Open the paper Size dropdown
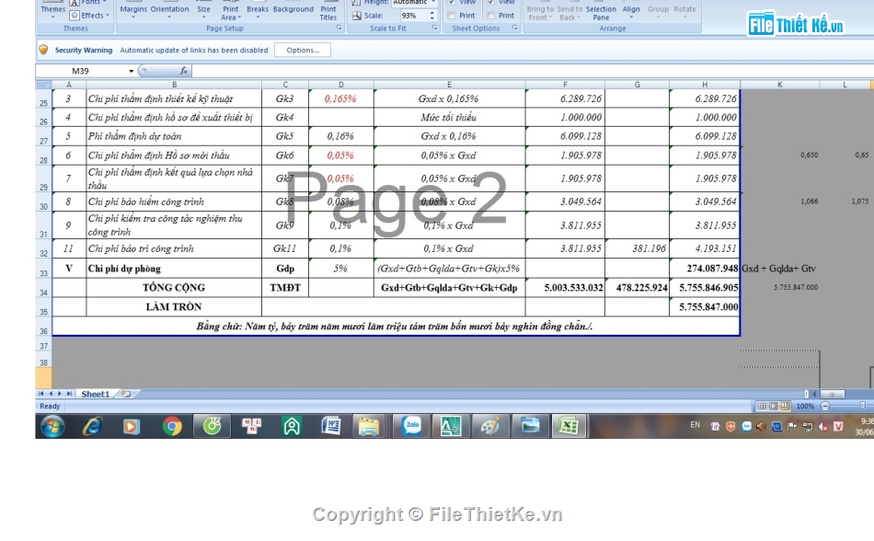 pyautogui.click(x=203, y=10)
